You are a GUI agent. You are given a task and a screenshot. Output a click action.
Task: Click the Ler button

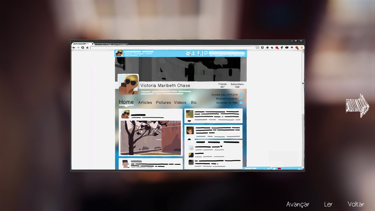(328, 204)
